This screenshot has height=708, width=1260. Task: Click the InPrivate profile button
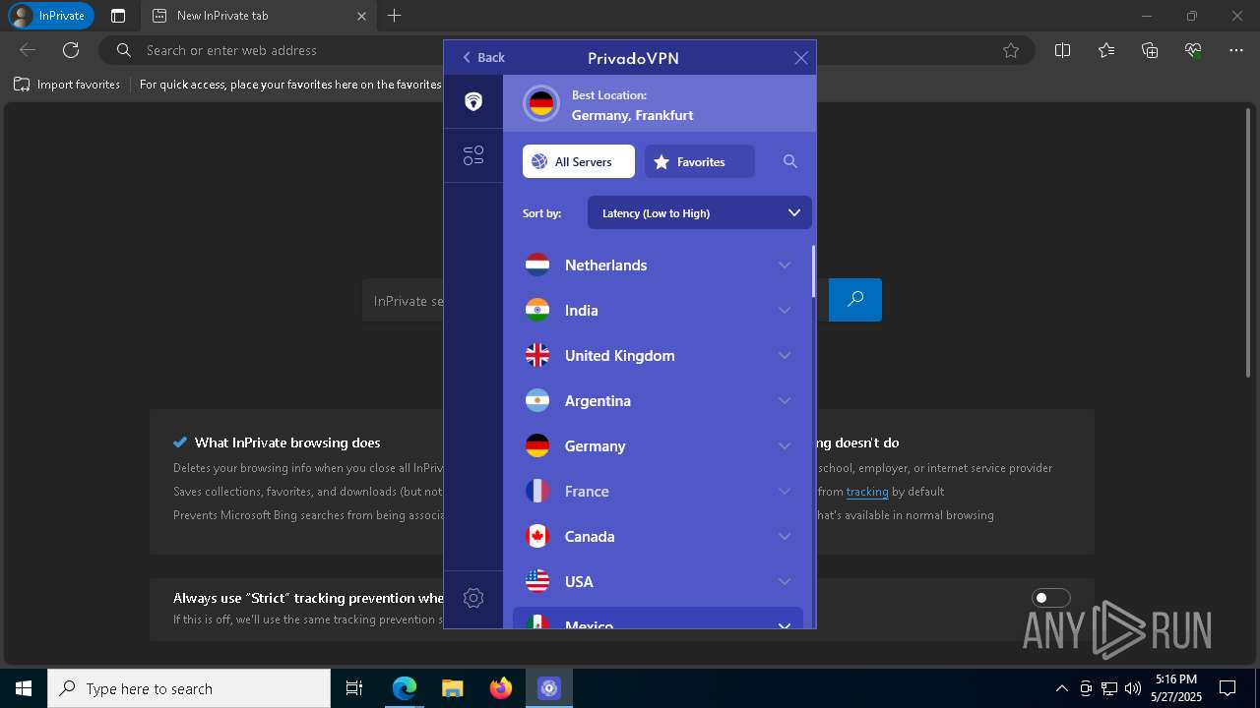point(51,16)
